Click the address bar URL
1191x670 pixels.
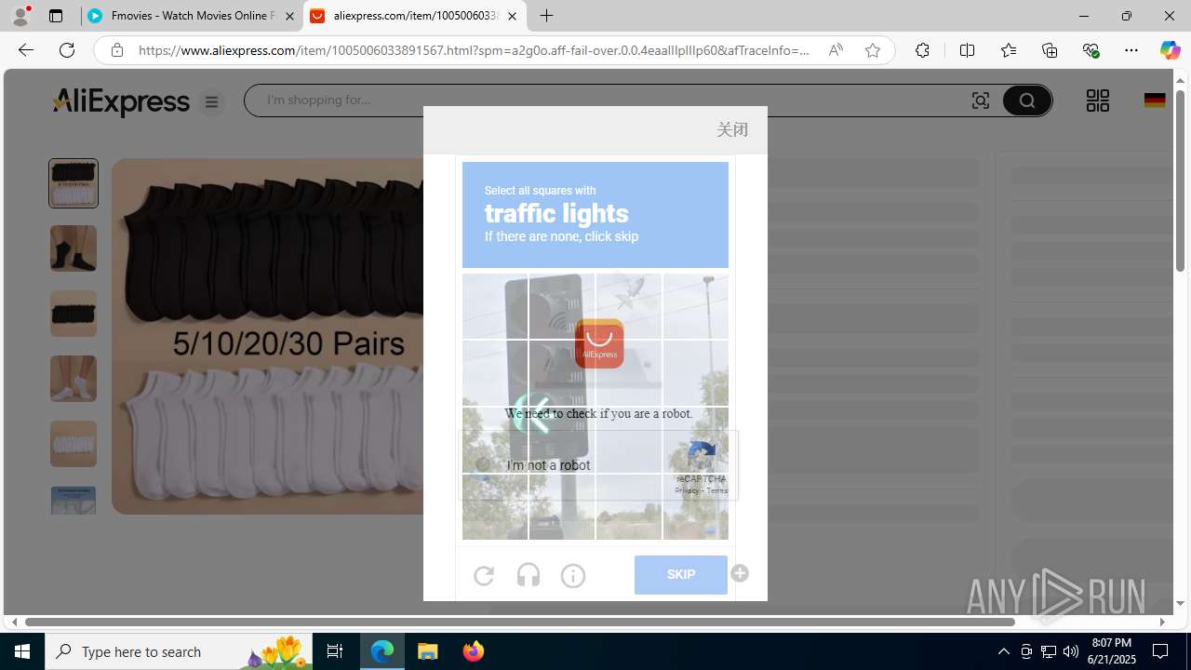[x=474, y=50]
